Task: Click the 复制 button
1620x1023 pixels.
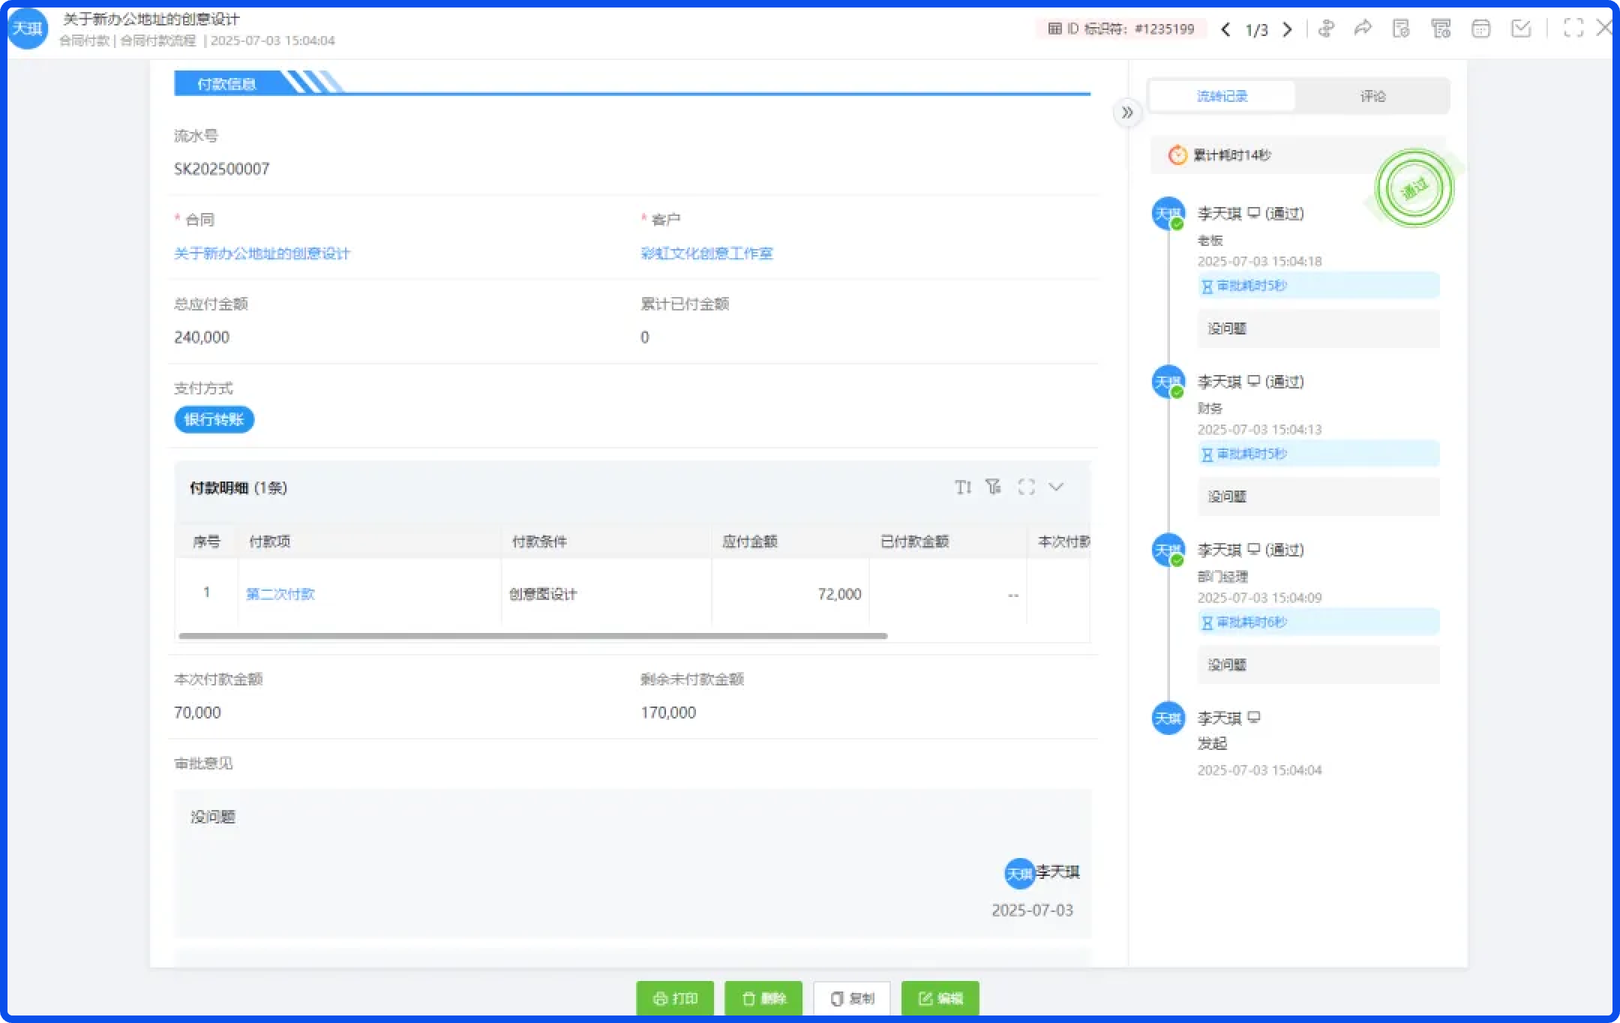Action: pos(852,998)
